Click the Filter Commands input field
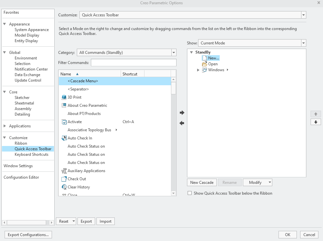 pos(134,62)
